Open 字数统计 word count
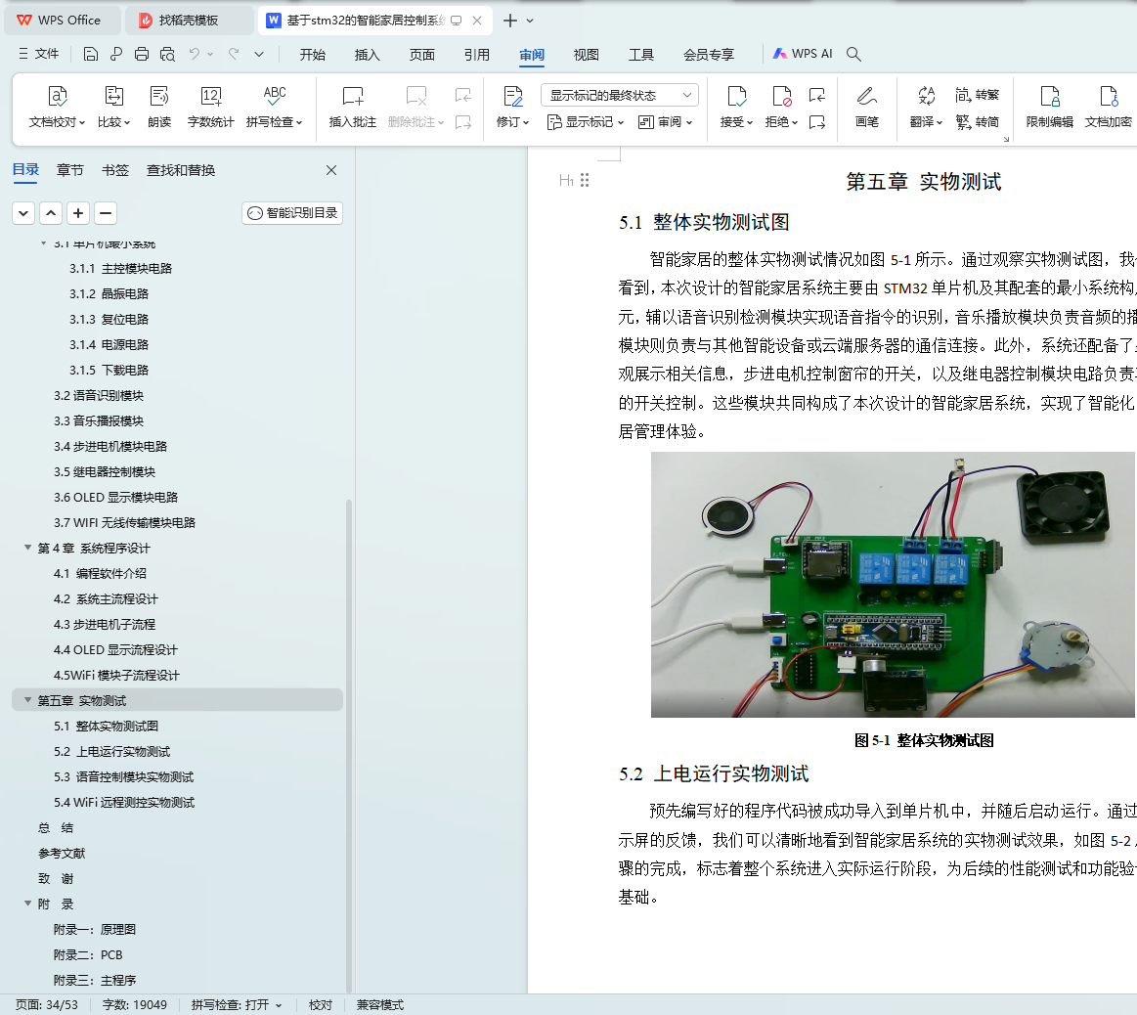This screenshot has height=1015, width=1137. click(210, 107)
